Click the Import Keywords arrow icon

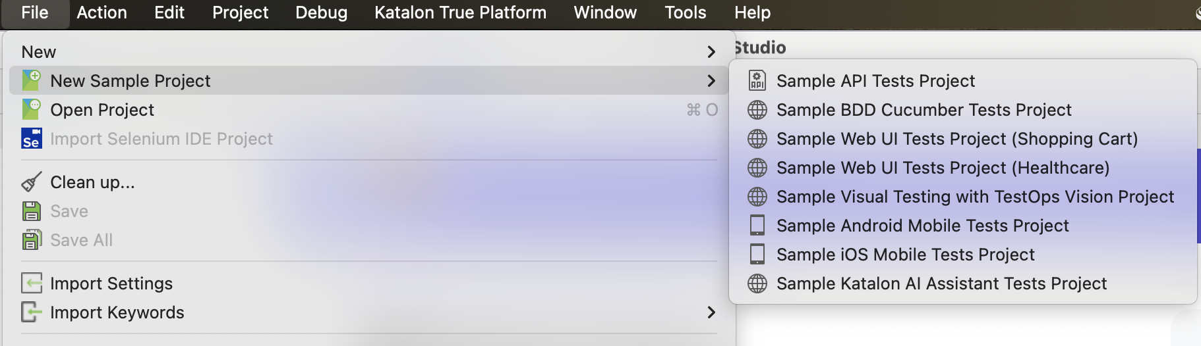32,312
